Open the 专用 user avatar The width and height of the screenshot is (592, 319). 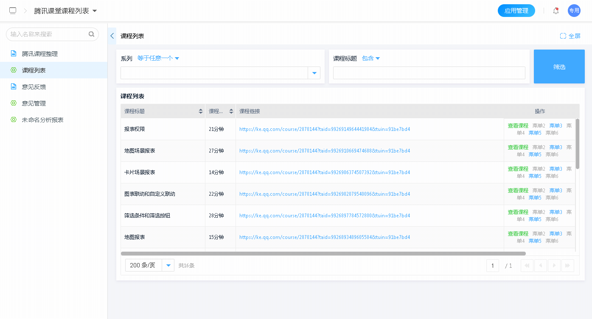pos(574,11)
